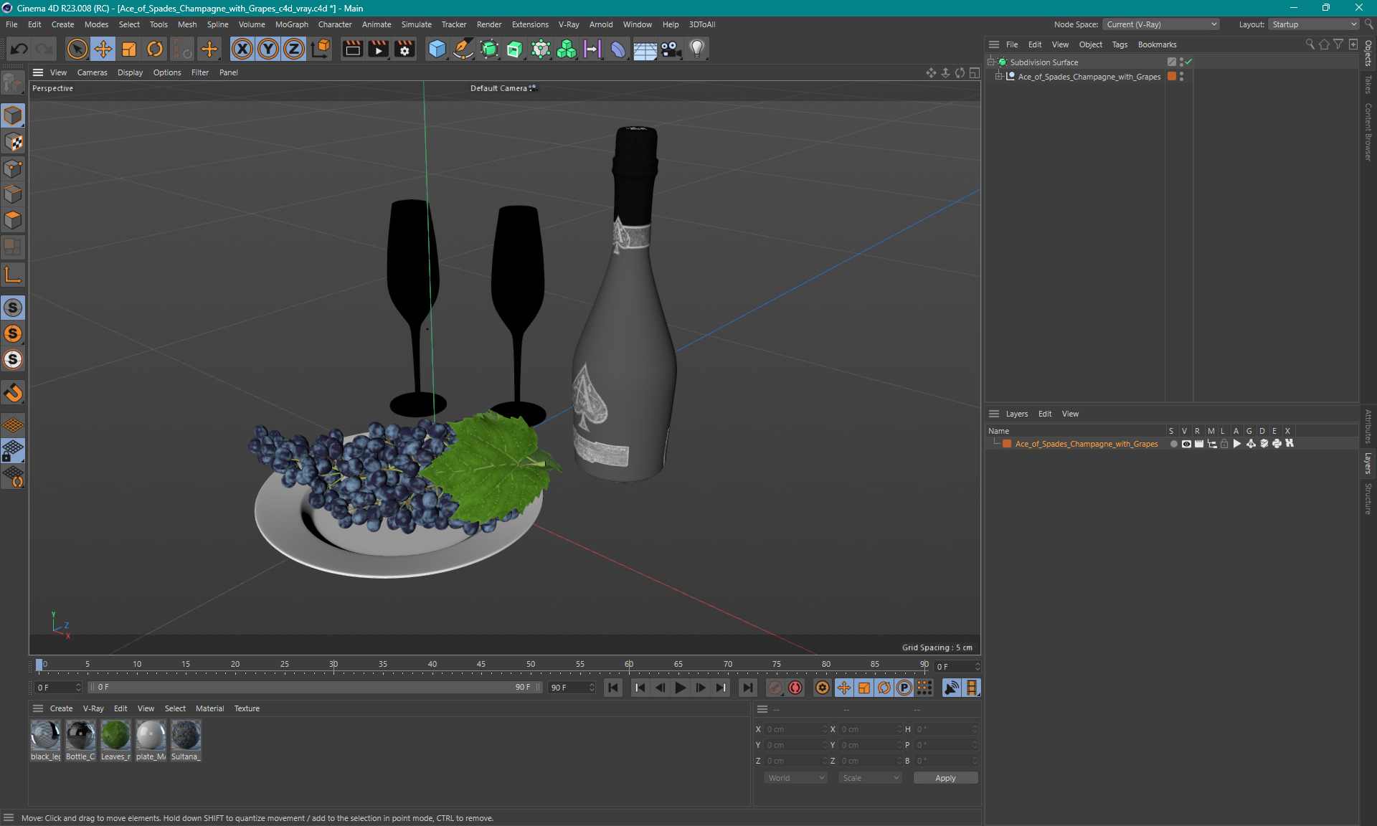Toggle the layer's Solo dot

click(x=1173, y=444)
